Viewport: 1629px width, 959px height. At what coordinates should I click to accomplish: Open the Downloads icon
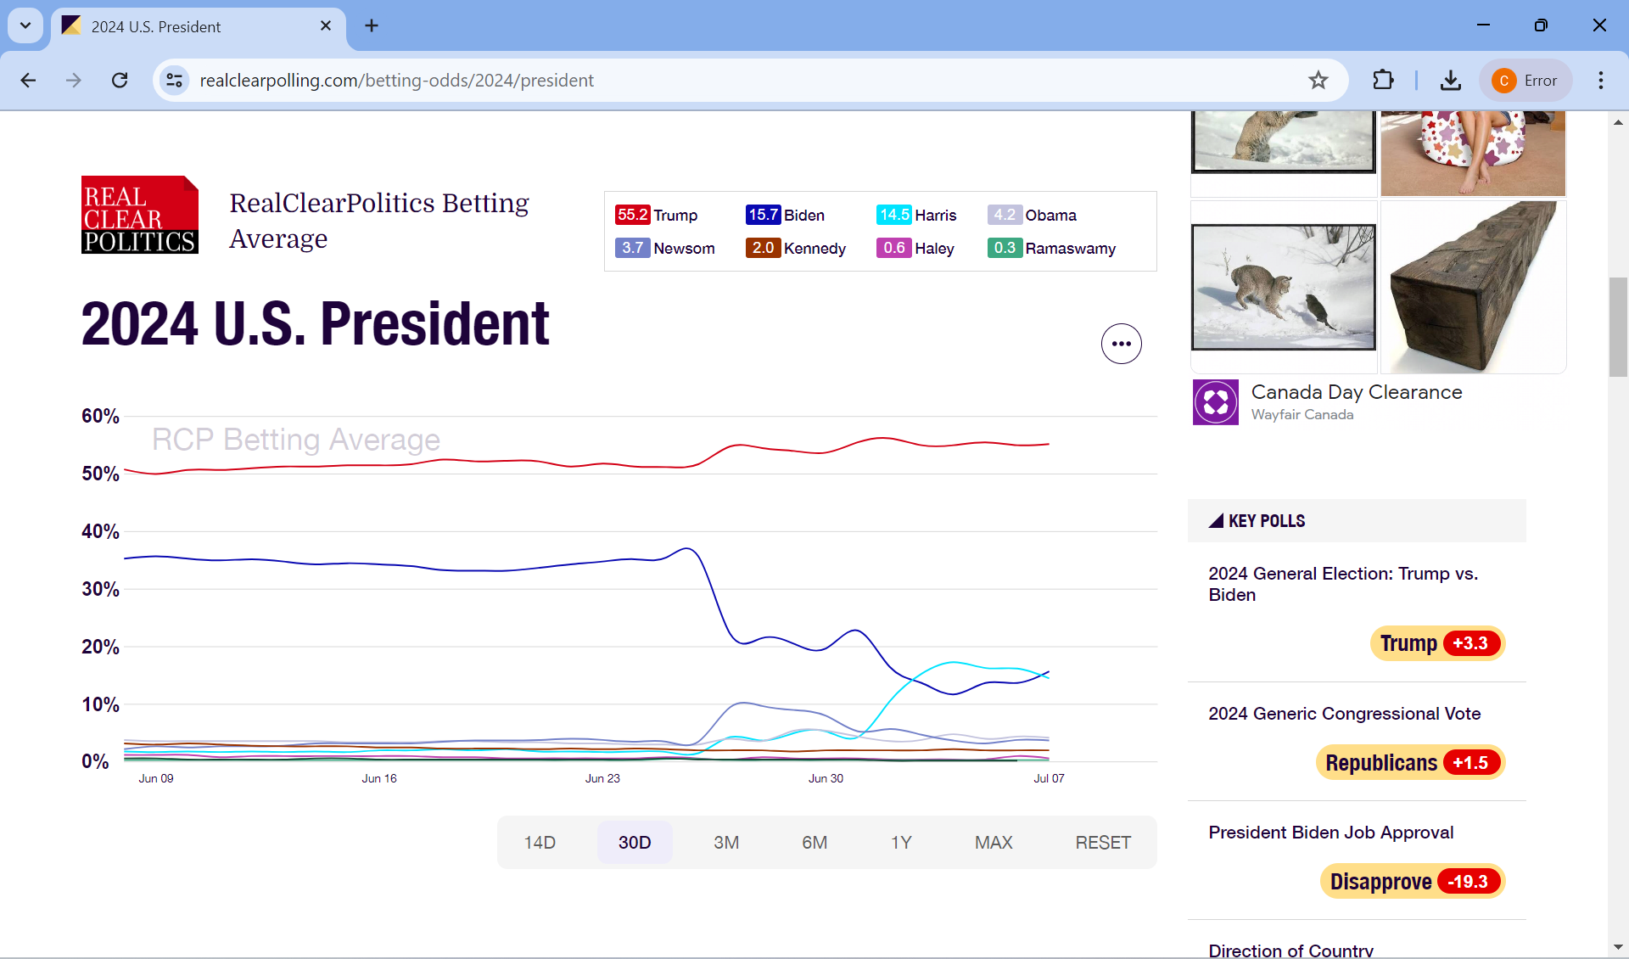(x=1451, y=80)
